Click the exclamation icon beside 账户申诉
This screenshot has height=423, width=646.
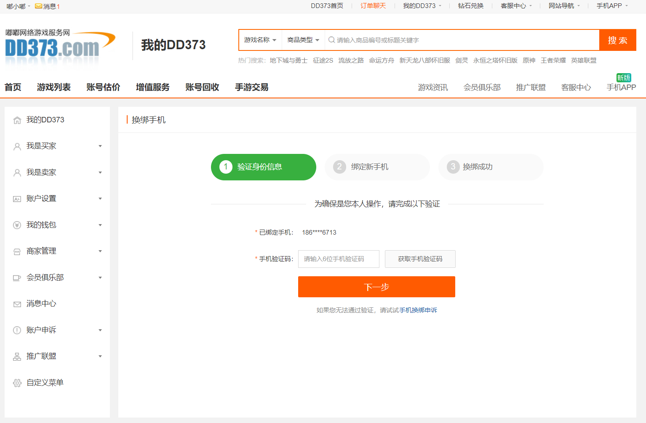(17, 330)
